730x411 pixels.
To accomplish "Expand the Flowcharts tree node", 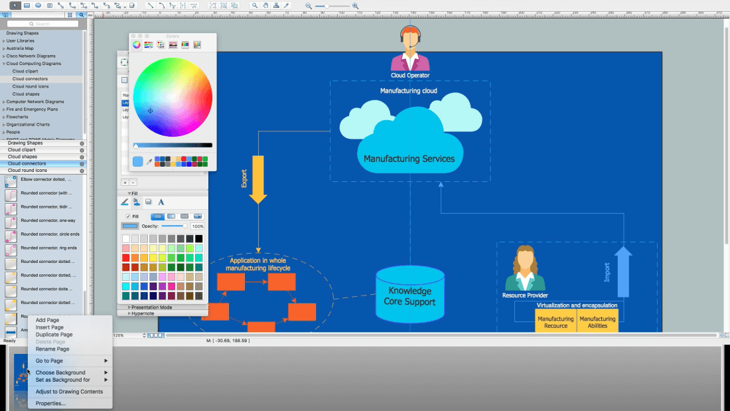I will [x=4, y=117].
